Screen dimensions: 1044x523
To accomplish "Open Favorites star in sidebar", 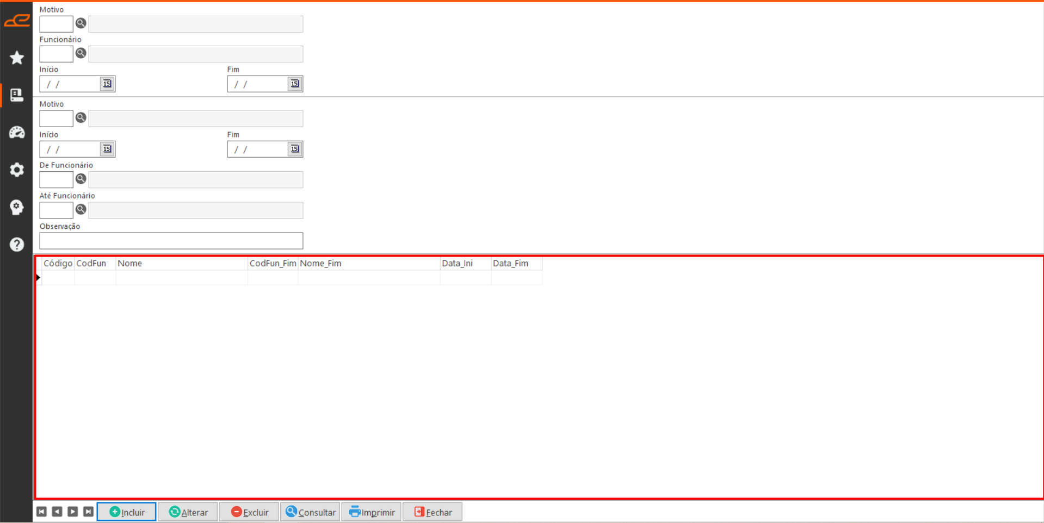I will (17, 58).
